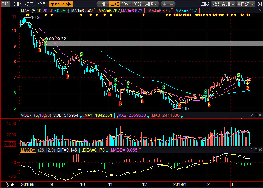Open the 诊股 stock diagnosis view
The height and width of the screenshot is (188, 263).
click(16, 4)
